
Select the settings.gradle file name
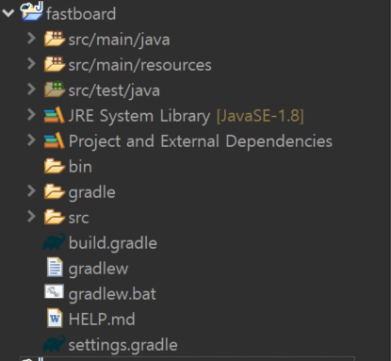tap(122, 345)
